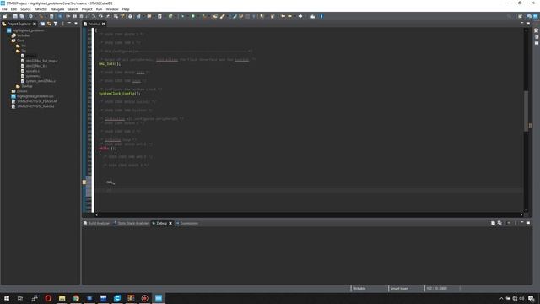Open the Project menu

click(87, 9)
